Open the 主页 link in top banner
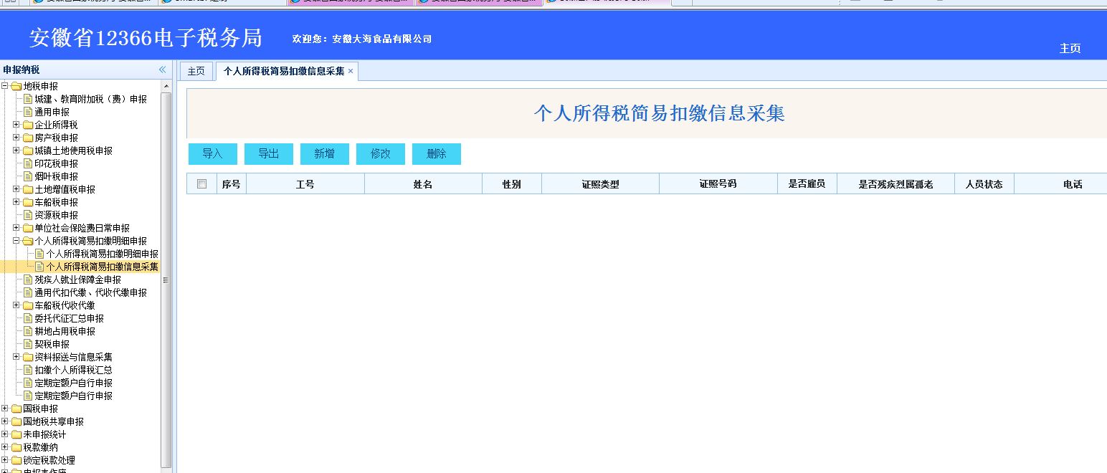The image size is (1107, 473). (x=1070, y=48)
